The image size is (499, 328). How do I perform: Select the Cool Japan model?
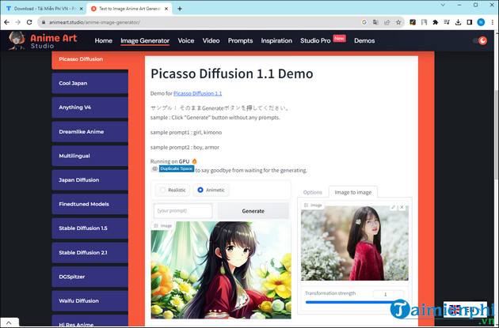90,83
